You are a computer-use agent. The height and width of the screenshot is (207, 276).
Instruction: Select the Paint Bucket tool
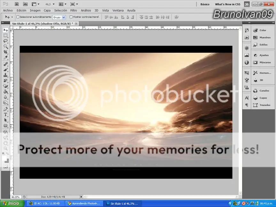(5, 92)
